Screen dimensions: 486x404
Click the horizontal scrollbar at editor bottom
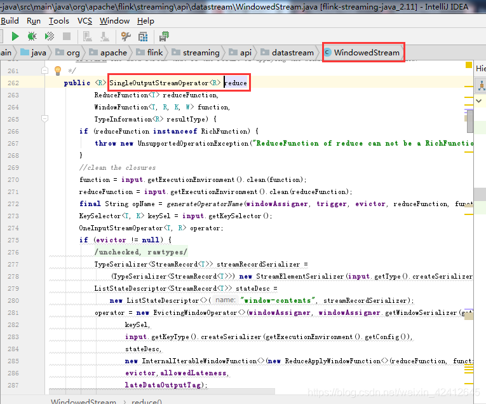(162, 391)
